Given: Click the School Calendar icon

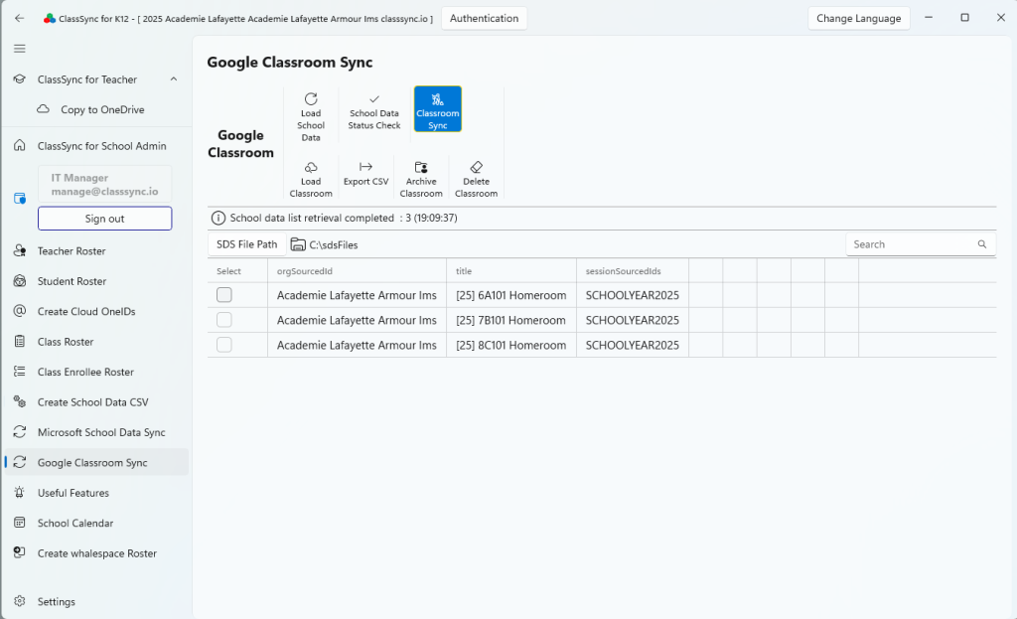Looking at the screenshot, I should 20,523.
